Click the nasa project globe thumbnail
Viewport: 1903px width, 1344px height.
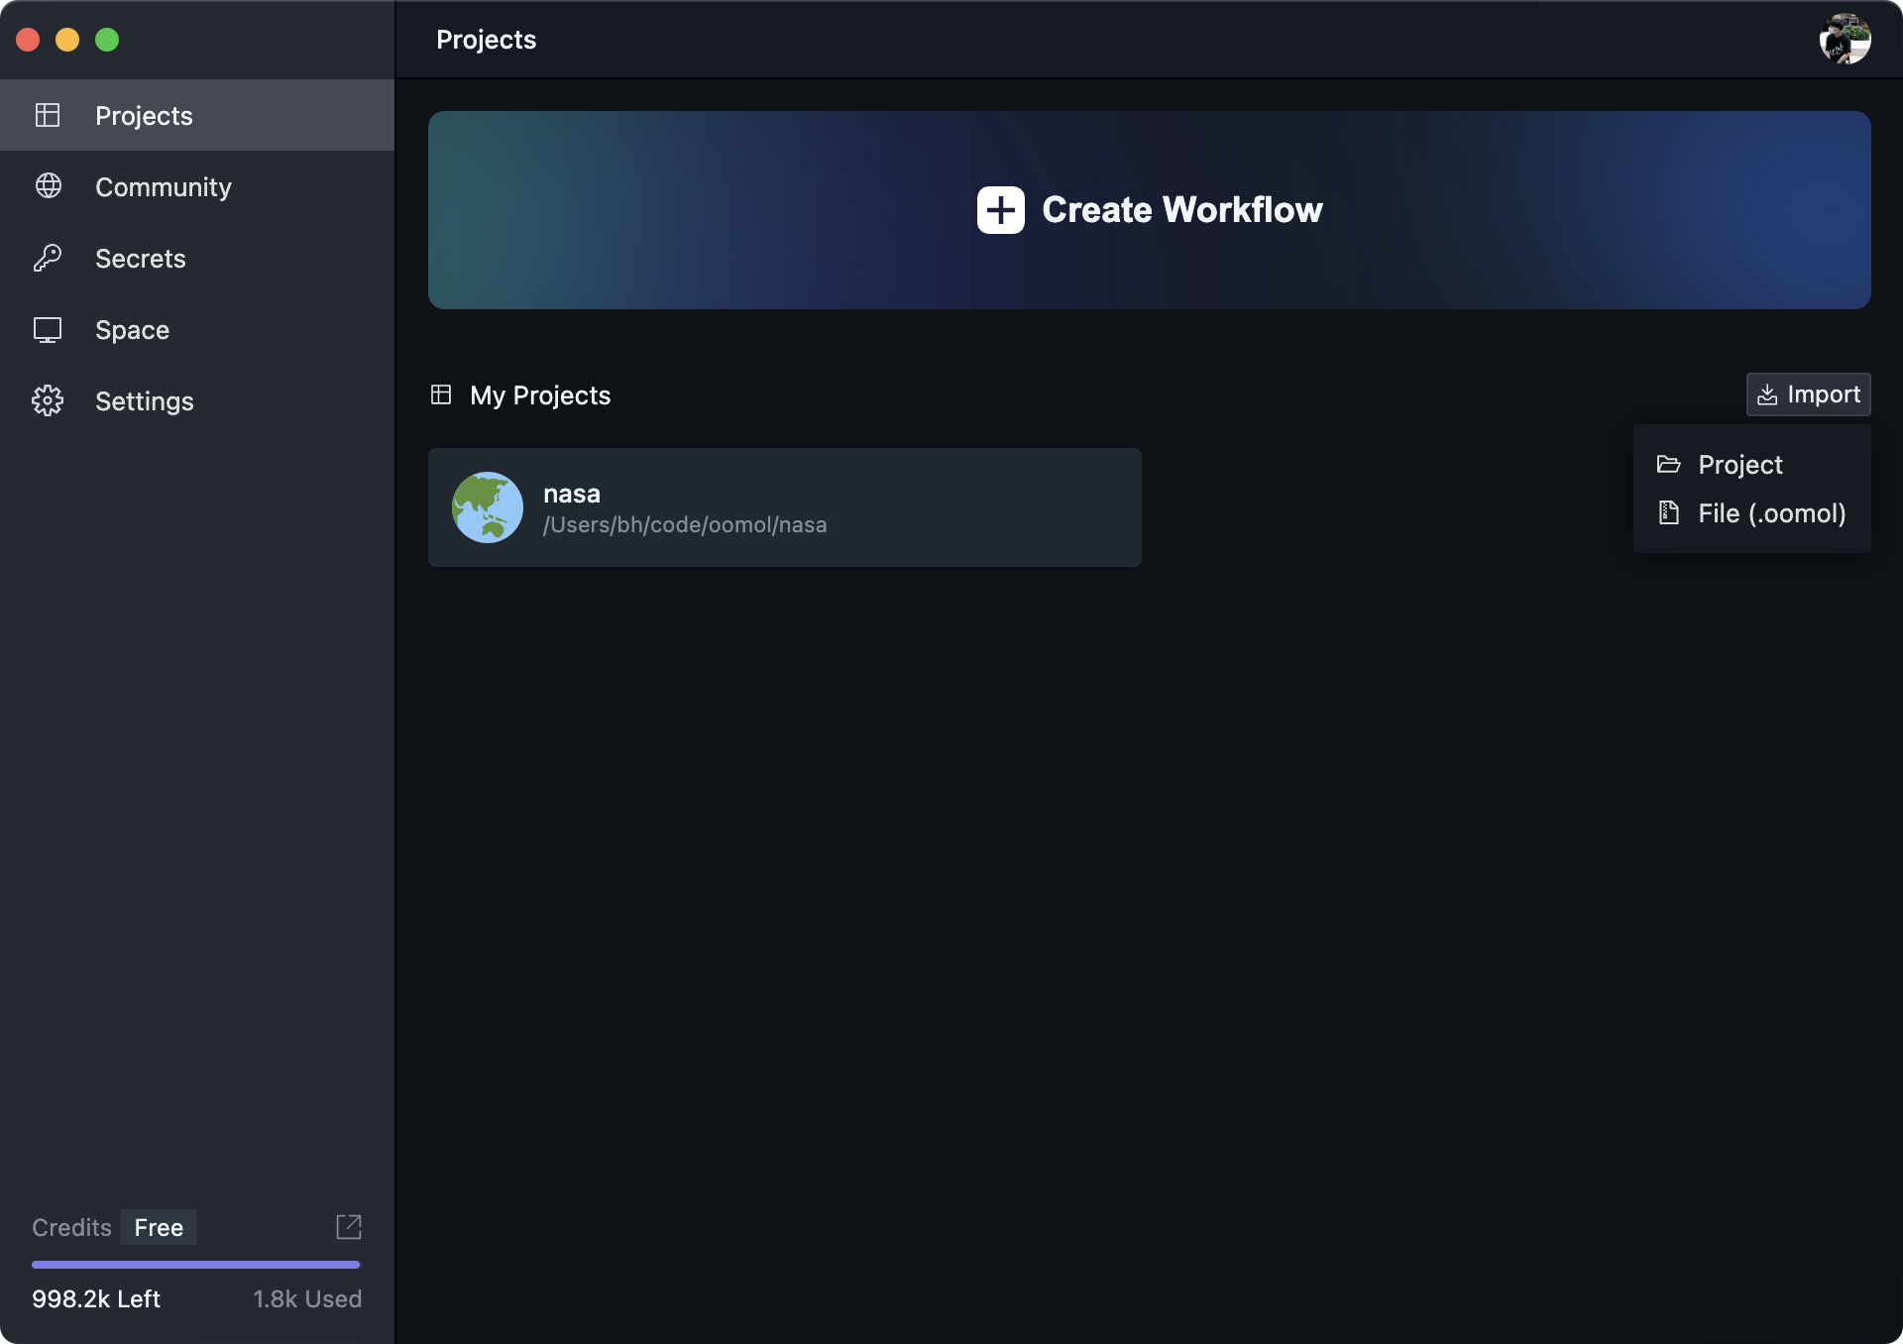click(x=488, y=507)
